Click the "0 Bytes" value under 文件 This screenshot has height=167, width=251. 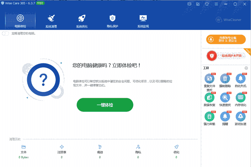coord(24,157)
